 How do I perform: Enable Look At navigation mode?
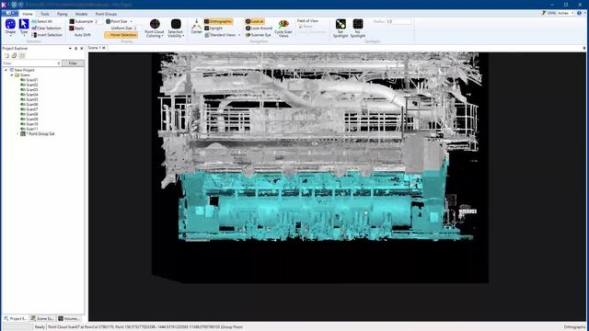point(255,21)
